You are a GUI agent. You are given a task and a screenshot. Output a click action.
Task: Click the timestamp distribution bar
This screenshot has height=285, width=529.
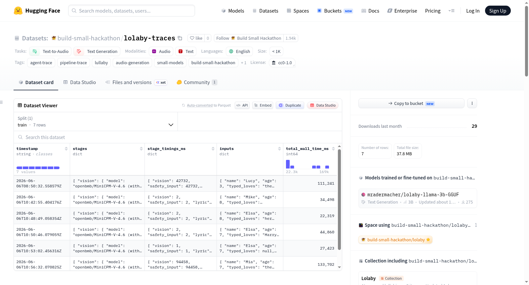tap(38, 168)
